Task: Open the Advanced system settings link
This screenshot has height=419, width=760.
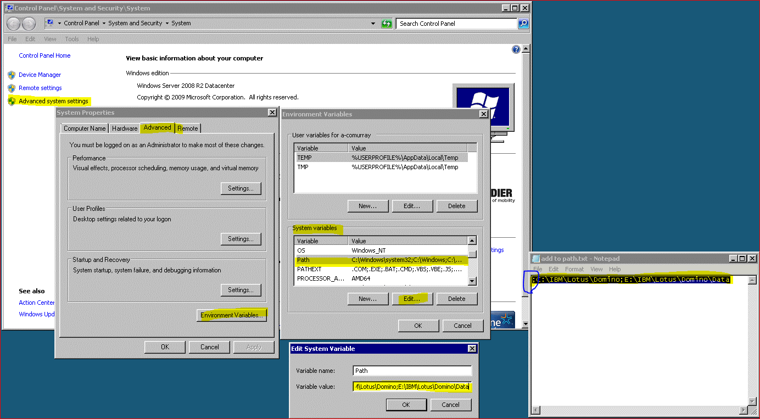Action: pos(53,101)
